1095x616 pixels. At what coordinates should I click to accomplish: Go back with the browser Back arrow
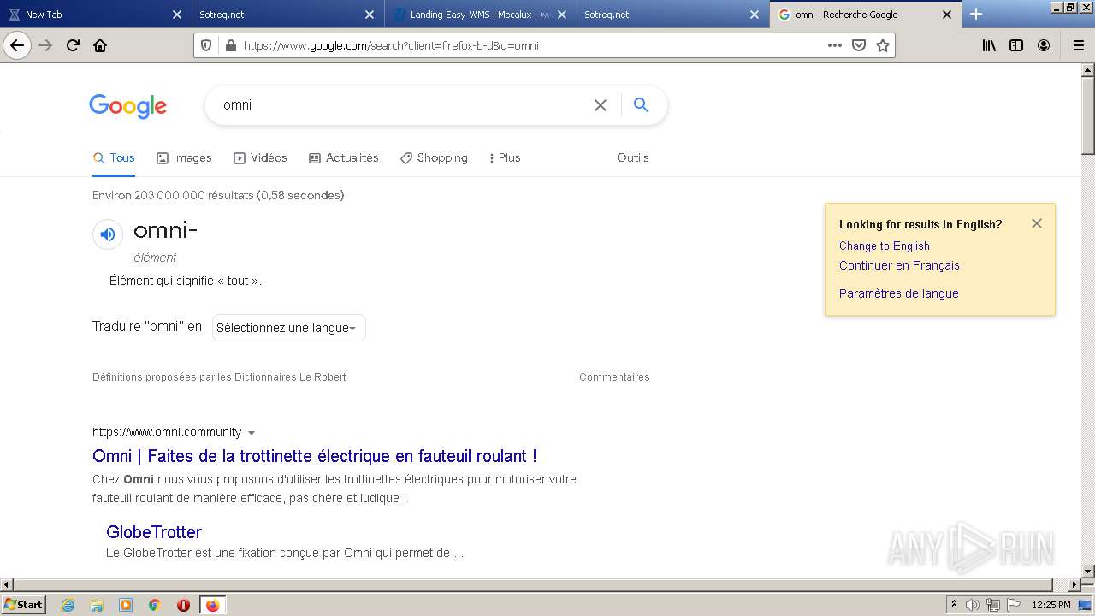point(17,45)
